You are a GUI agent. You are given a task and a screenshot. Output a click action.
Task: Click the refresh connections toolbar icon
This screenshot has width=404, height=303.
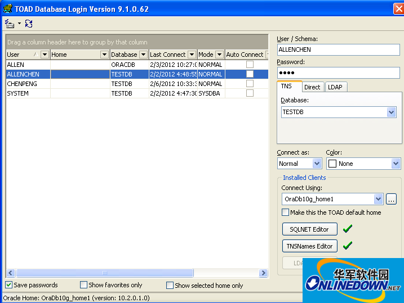pos(29,24)
